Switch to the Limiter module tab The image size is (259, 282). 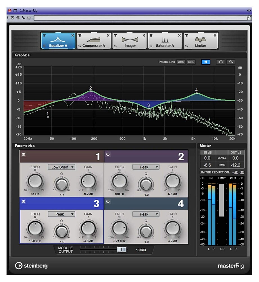click(201, 41)
